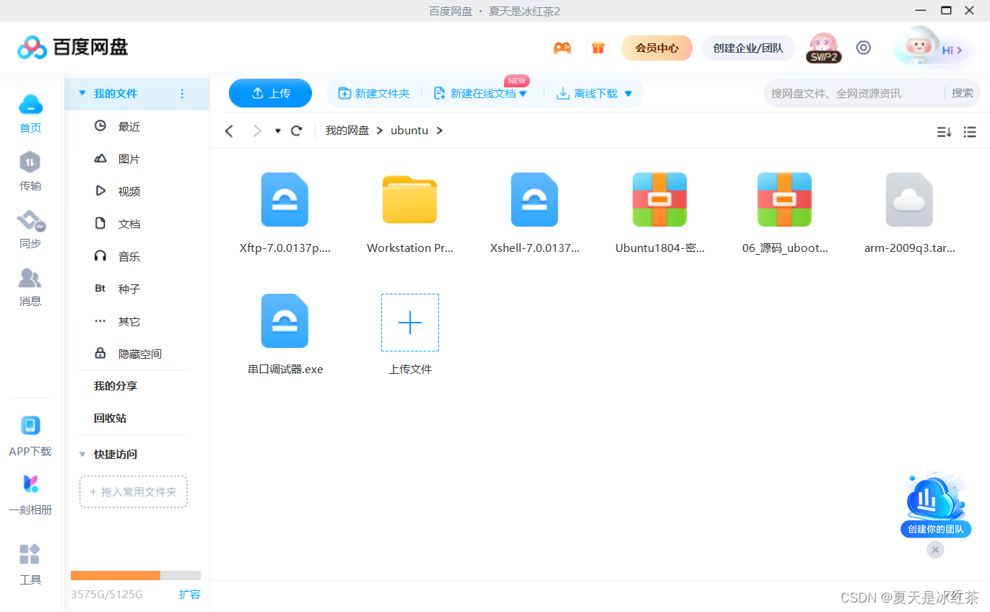This screenshot has height=612, width=990.
Task: Select the 06_源码_uboot archive file
Action: tap(784, 200)
